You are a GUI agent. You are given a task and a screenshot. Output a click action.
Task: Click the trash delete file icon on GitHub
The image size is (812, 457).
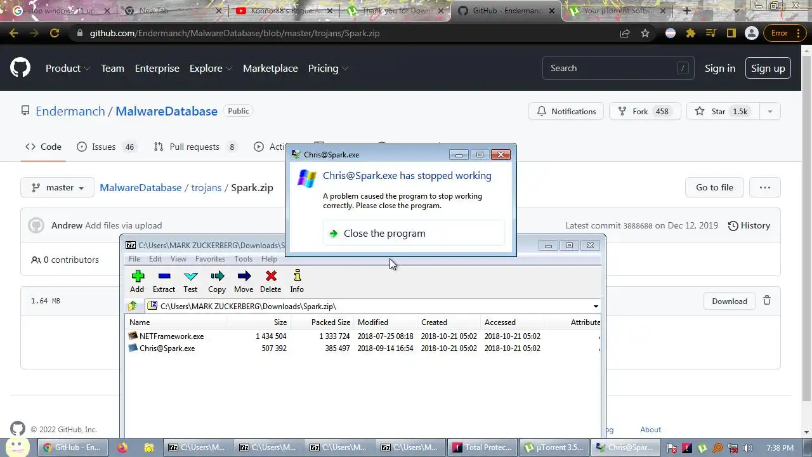point(767,301)
